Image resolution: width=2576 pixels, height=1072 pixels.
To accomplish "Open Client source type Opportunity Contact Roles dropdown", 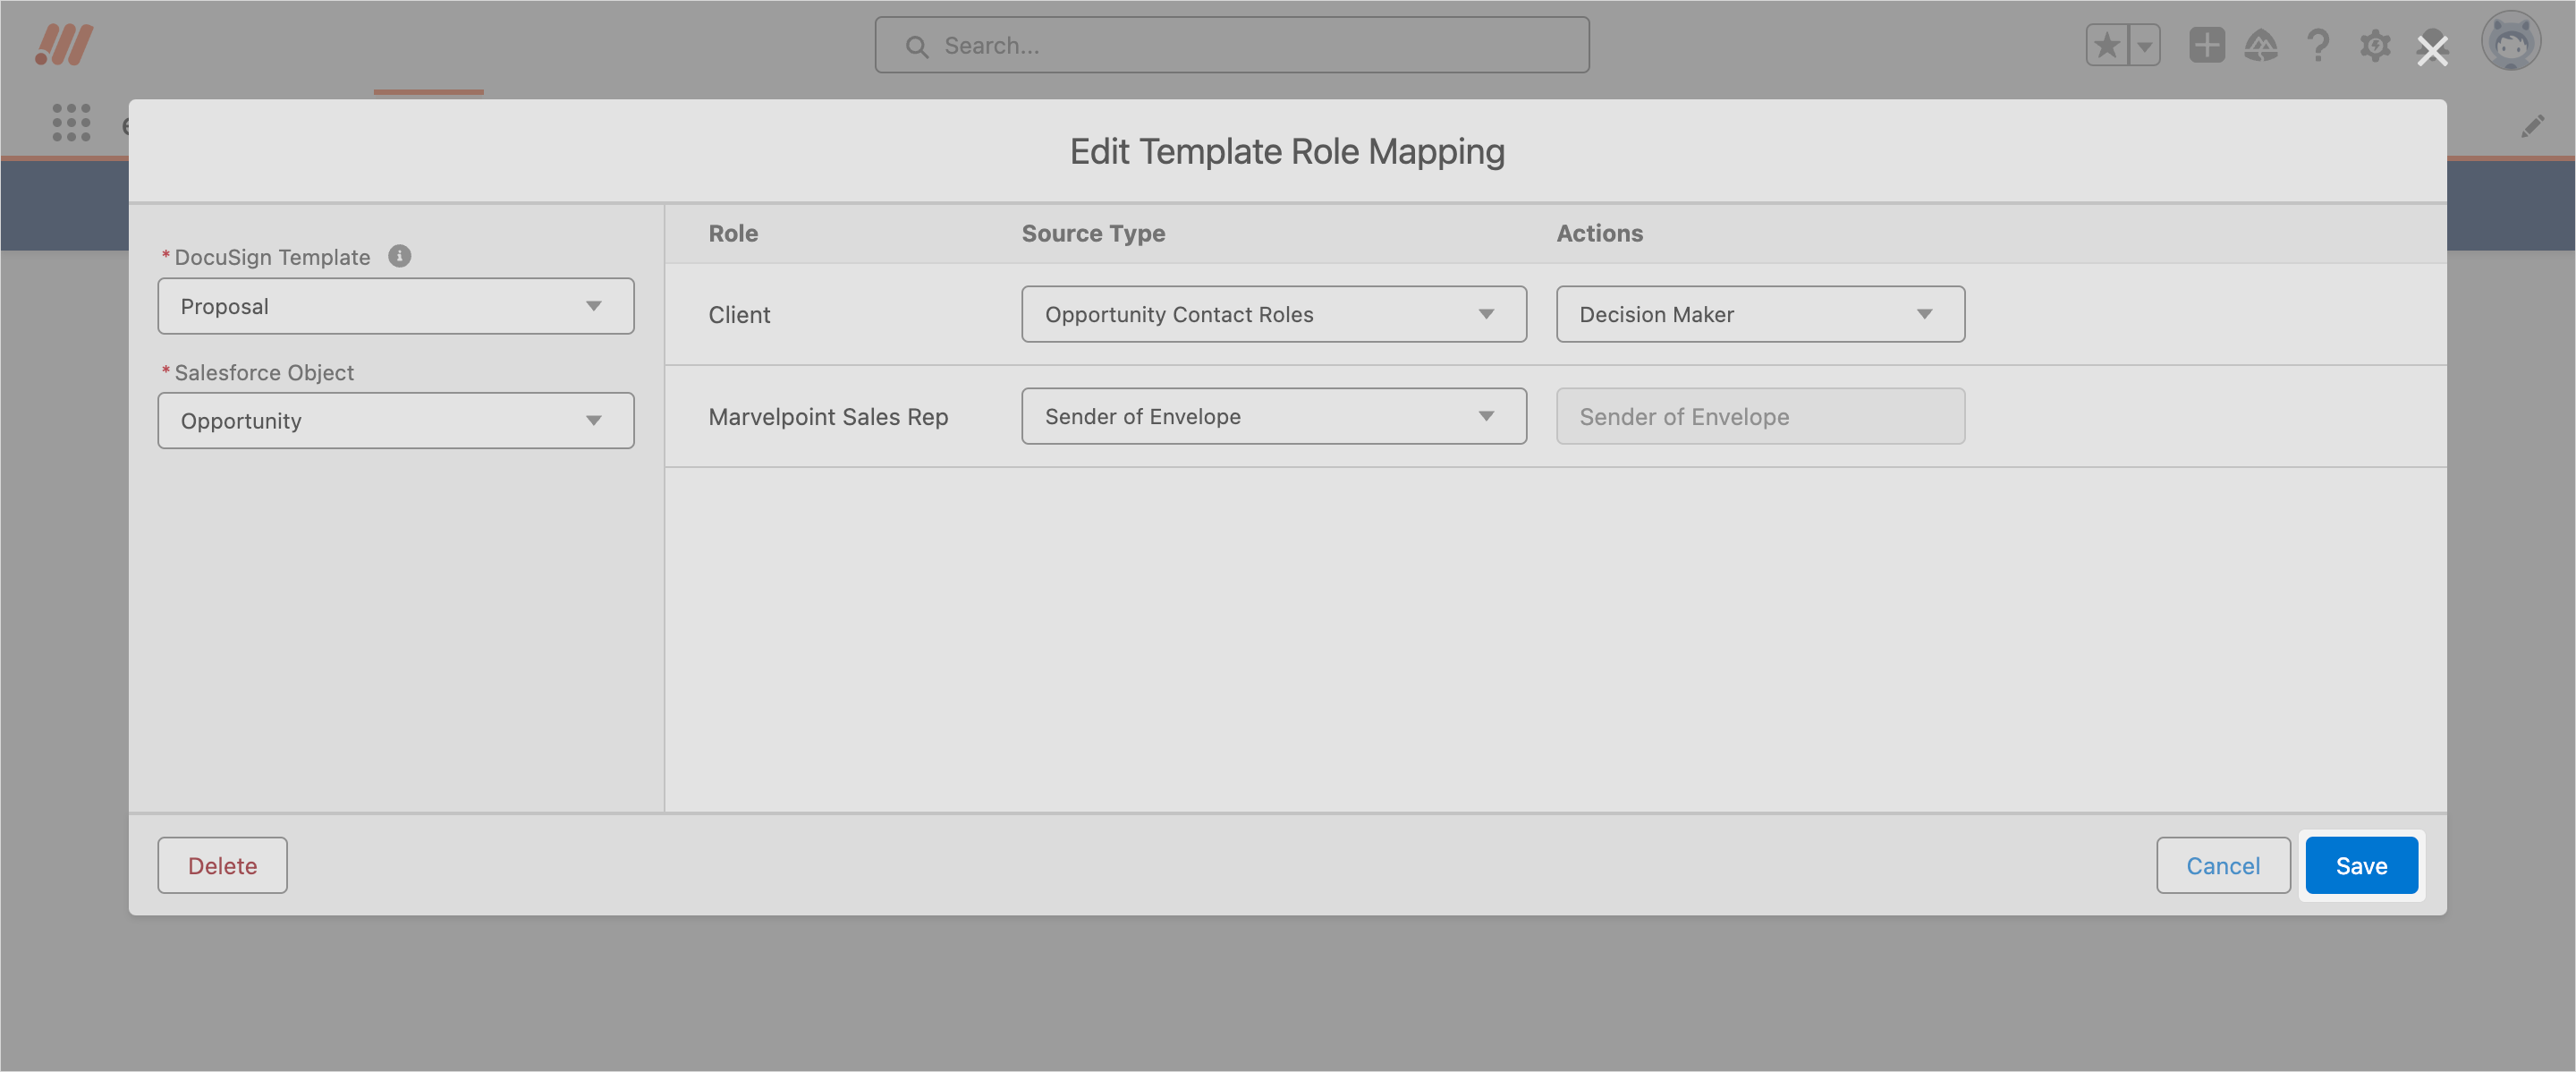I will point(1273,314).
